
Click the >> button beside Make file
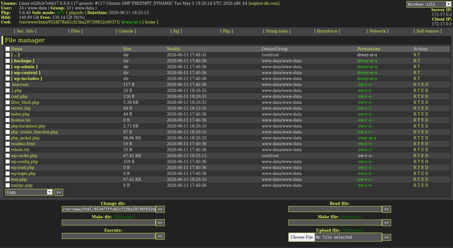[x=387, y=223]
